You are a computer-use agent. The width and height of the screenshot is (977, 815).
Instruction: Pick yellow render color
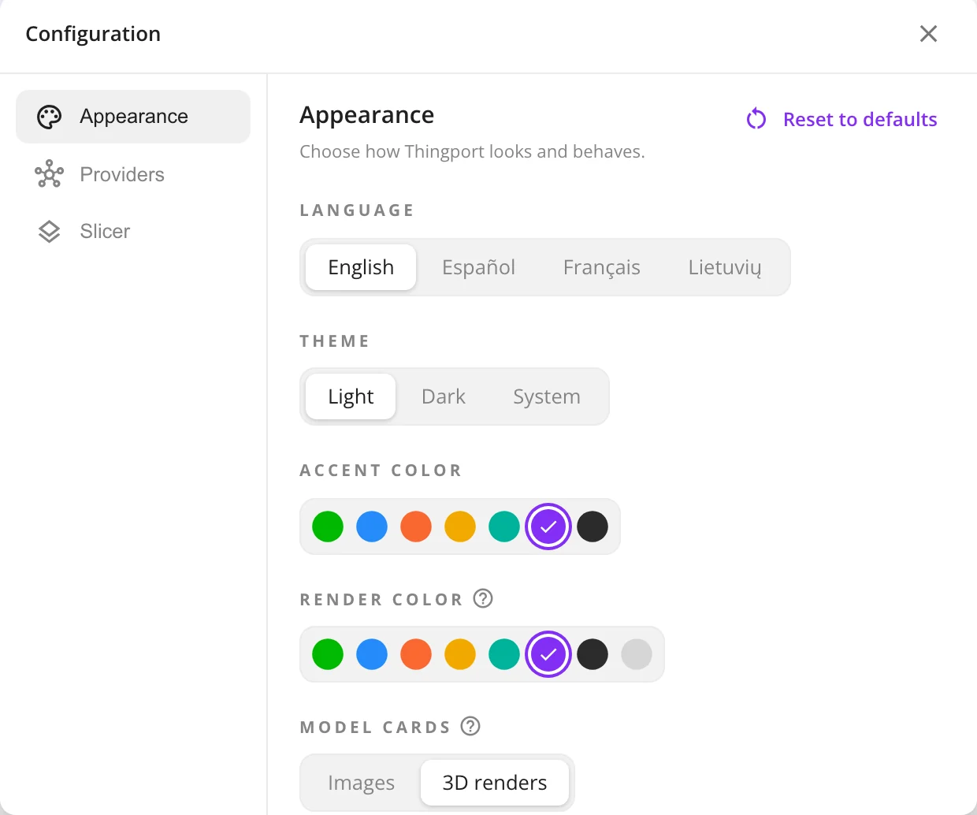pos(460,654)
